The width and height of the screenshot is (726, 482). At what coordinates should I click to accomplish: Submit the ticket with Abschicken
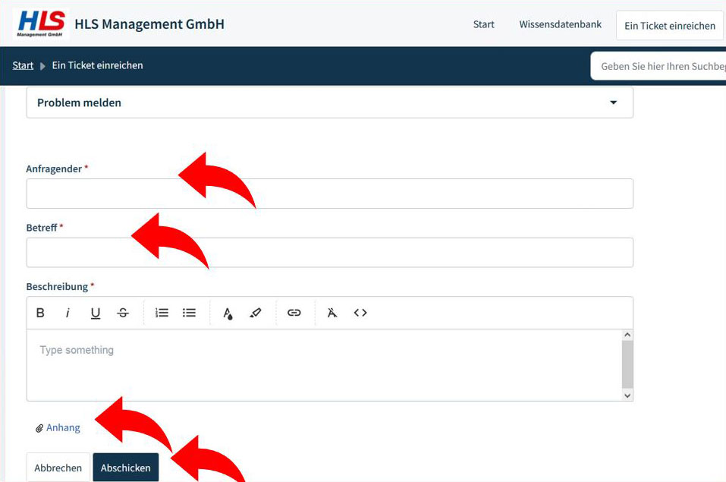[126, 468]
